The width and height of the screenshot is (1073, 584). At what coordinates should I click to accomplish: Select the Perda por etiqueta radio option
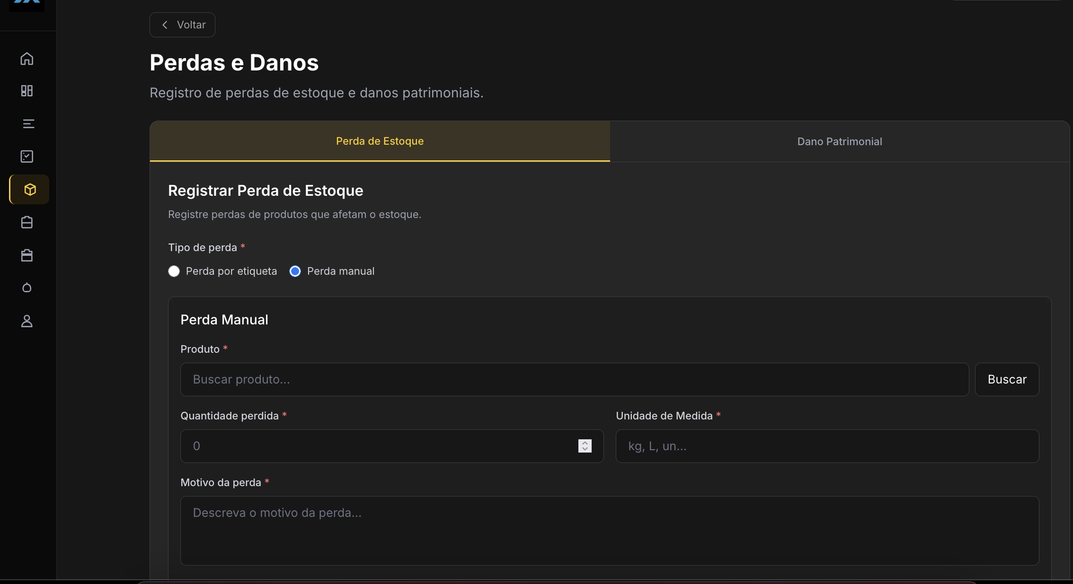click(x=174, y=271)
